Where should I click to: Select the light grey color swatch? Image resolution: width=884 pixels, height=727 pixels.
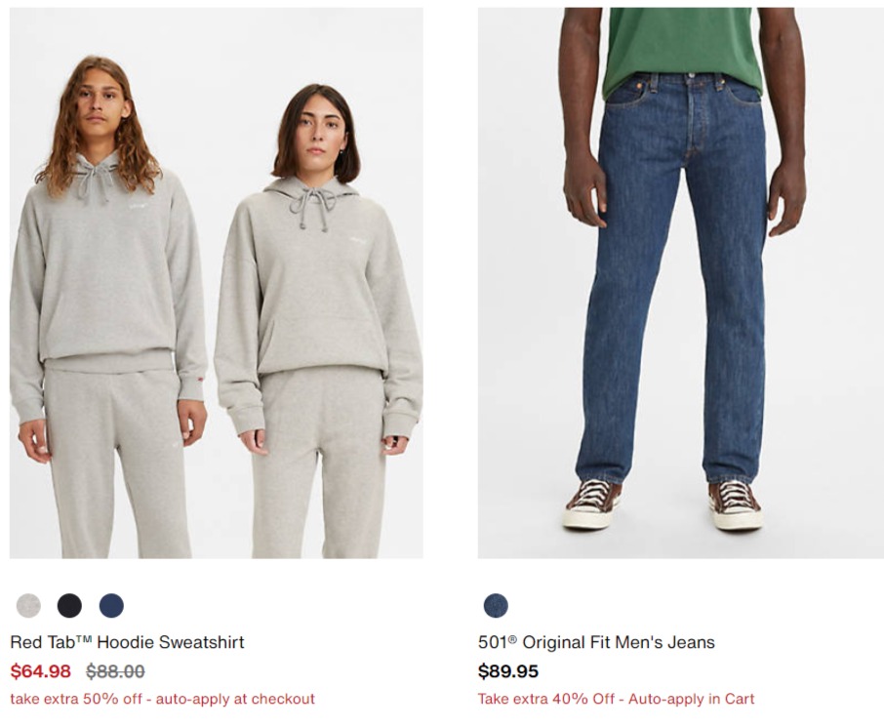pyautogui.click(x=28, y=606)
